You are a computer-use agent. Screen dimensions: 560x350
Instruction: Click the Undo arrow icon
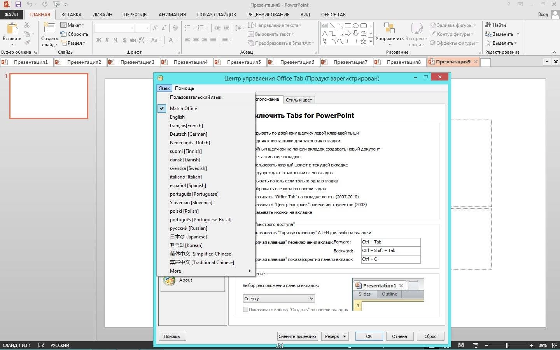point(30,5)
